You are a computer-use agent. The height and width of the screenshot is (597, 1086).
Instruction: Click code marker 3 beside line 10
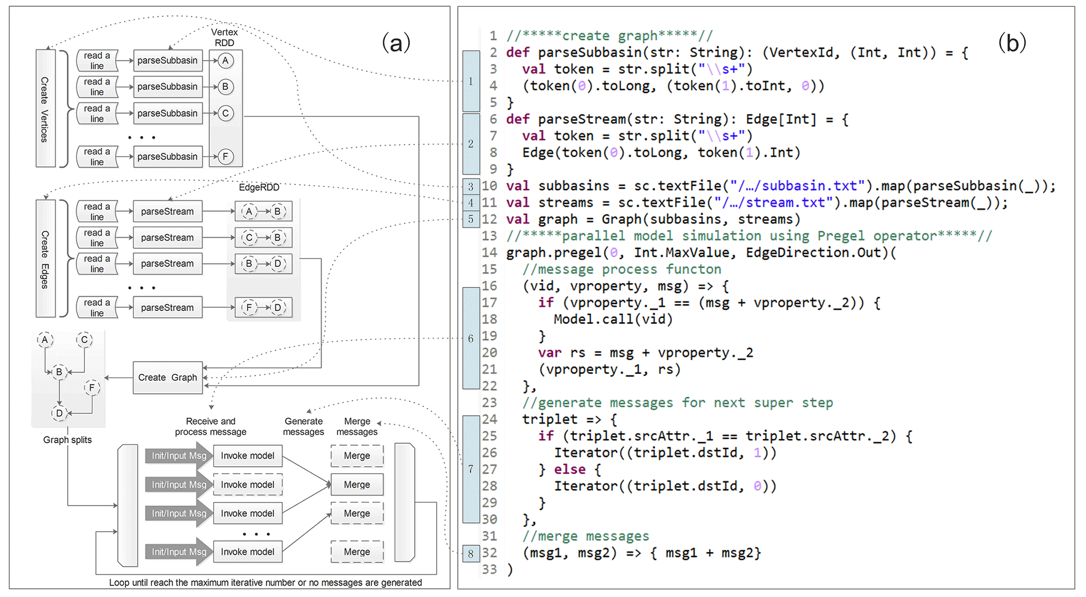tap(471, 186)
